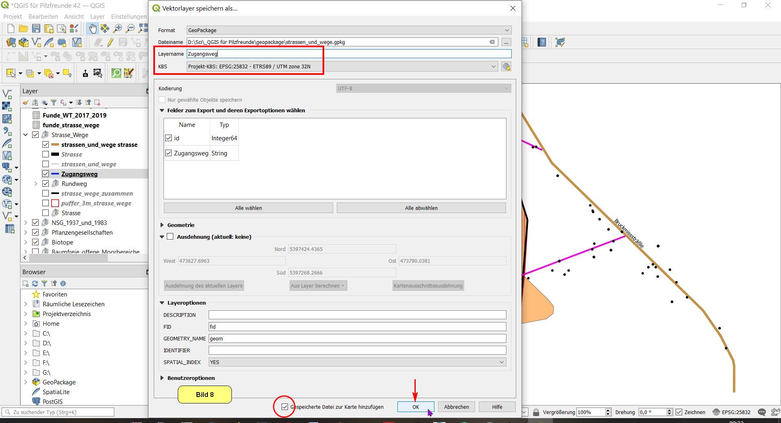Viewport: 781px width, 423px height.
Task: Open the Bearbeiten menu
Action: (43, 17)
